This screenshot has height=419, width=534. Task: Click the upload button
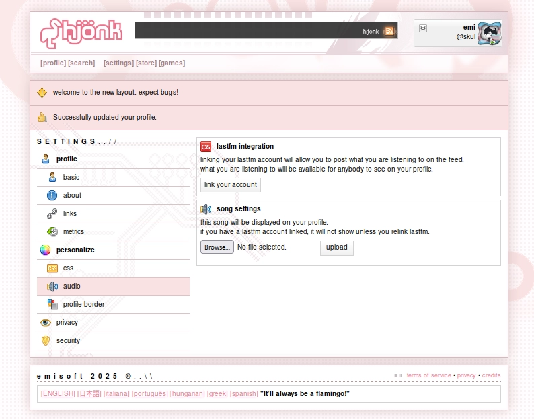click(336, 247)
